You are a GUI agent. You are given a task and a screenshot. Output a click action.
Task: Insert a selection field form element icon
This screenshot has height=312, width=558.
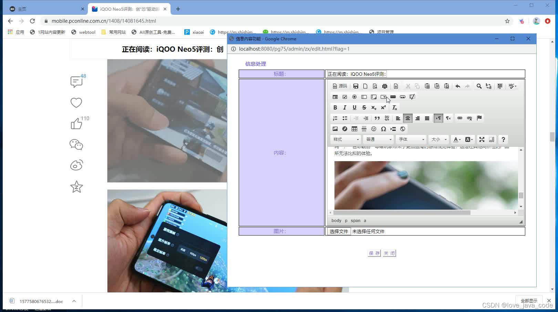coord(383,97)
